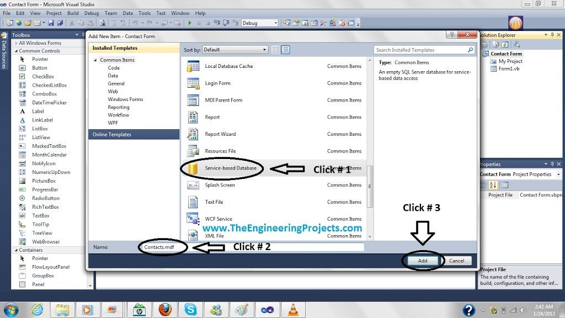Switch list view to medium icons in the dialog
The width and height of the screenshot is (565, 318).
pos(285,50)
